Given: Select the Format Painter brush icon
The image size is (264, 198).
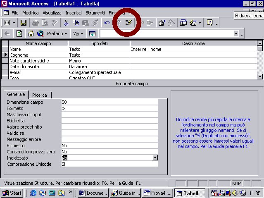Looking at the screenshot, I should click(x=95, y=23).
